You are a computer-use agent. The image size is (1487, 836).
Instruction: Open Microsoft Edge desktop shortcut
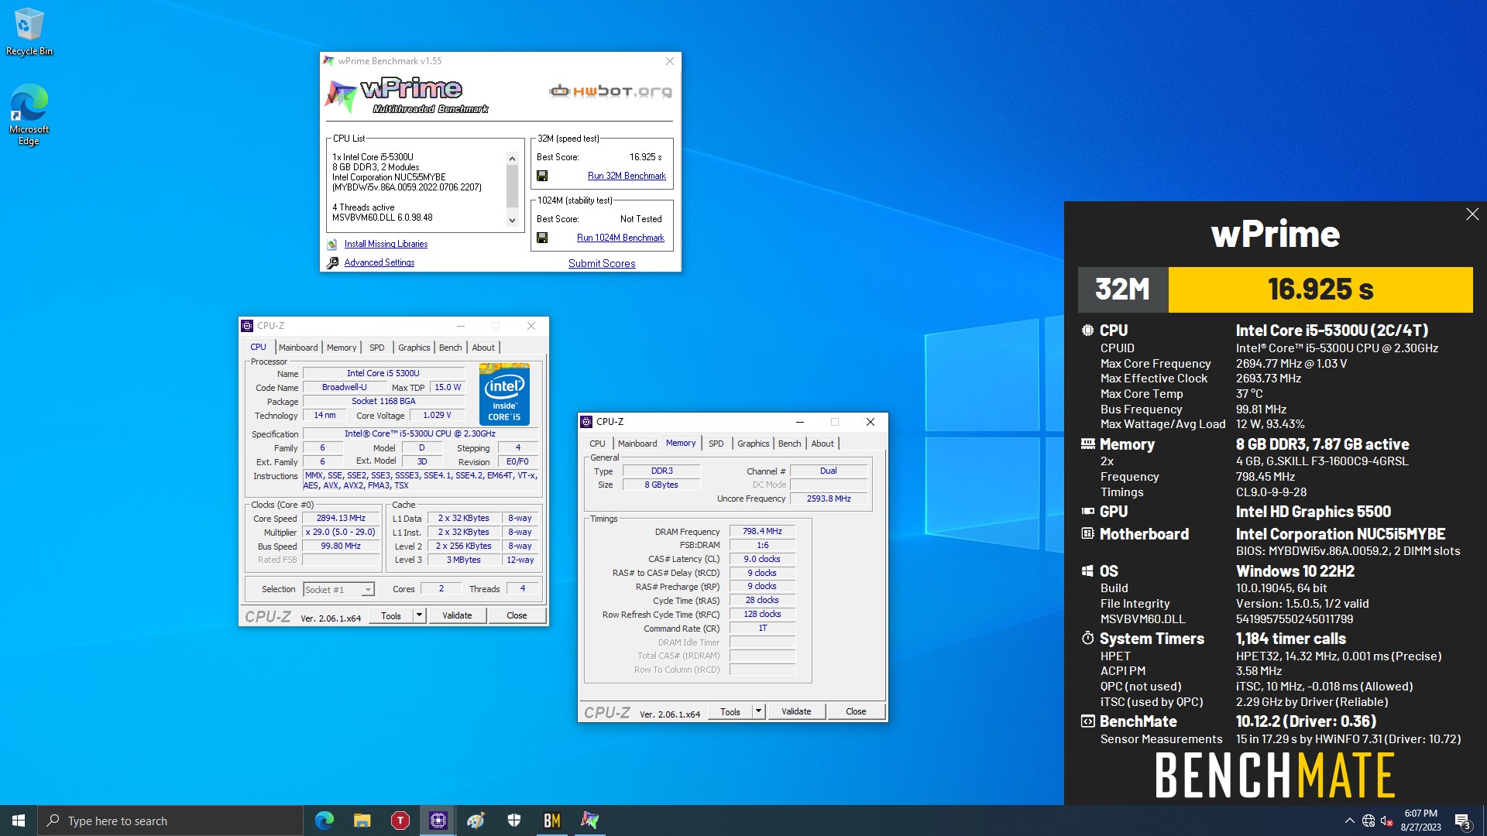pyautogui.click(x=29, y=115)
